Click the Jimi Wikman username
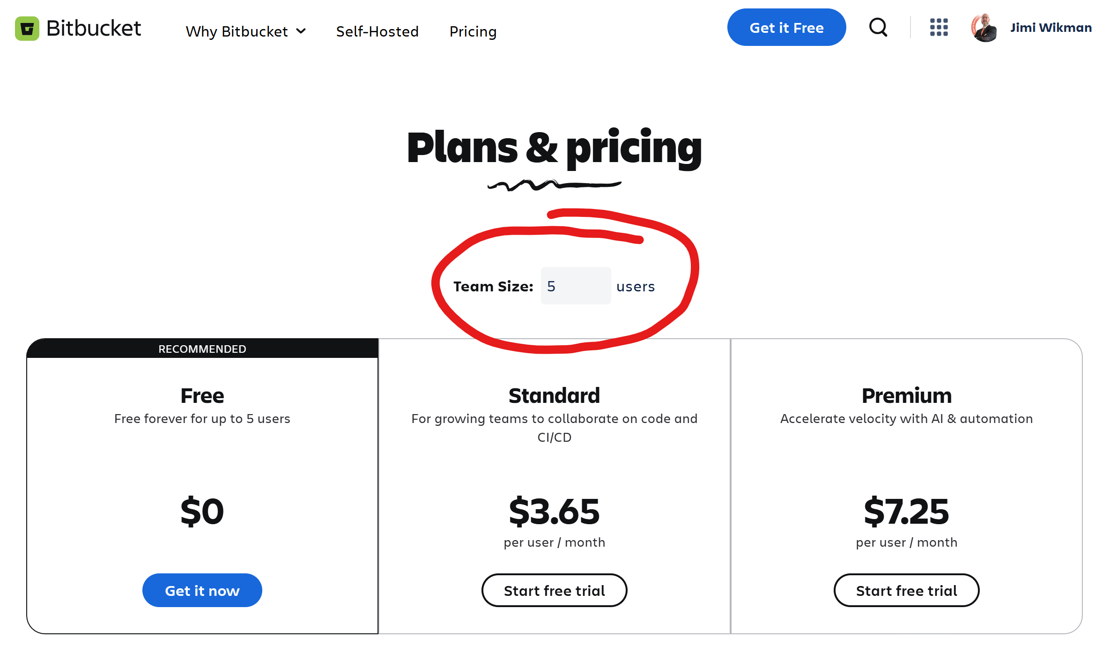This screenshot has height=668, width=1110. coord(1051,28)
